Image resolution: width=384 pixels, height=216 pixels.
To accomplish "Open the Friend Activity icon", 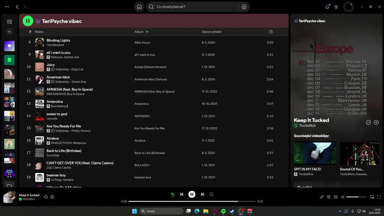I will click(336, 7).
